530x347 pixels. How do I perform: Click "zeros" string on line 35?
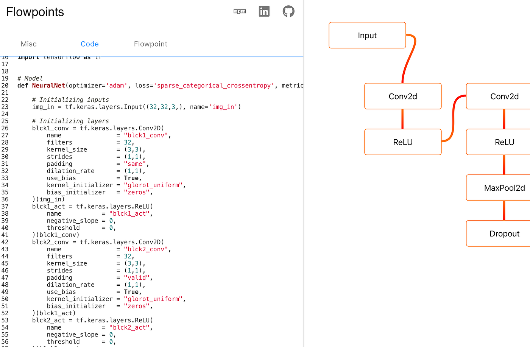click(x=137, y=192)
